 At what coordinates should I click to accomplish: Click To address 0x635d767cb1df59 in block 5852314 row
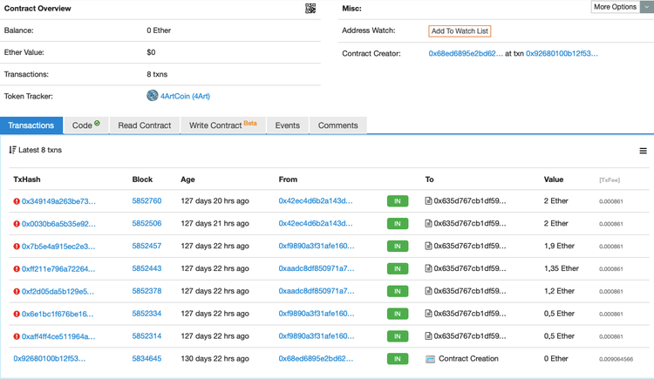tap(470, 336)
